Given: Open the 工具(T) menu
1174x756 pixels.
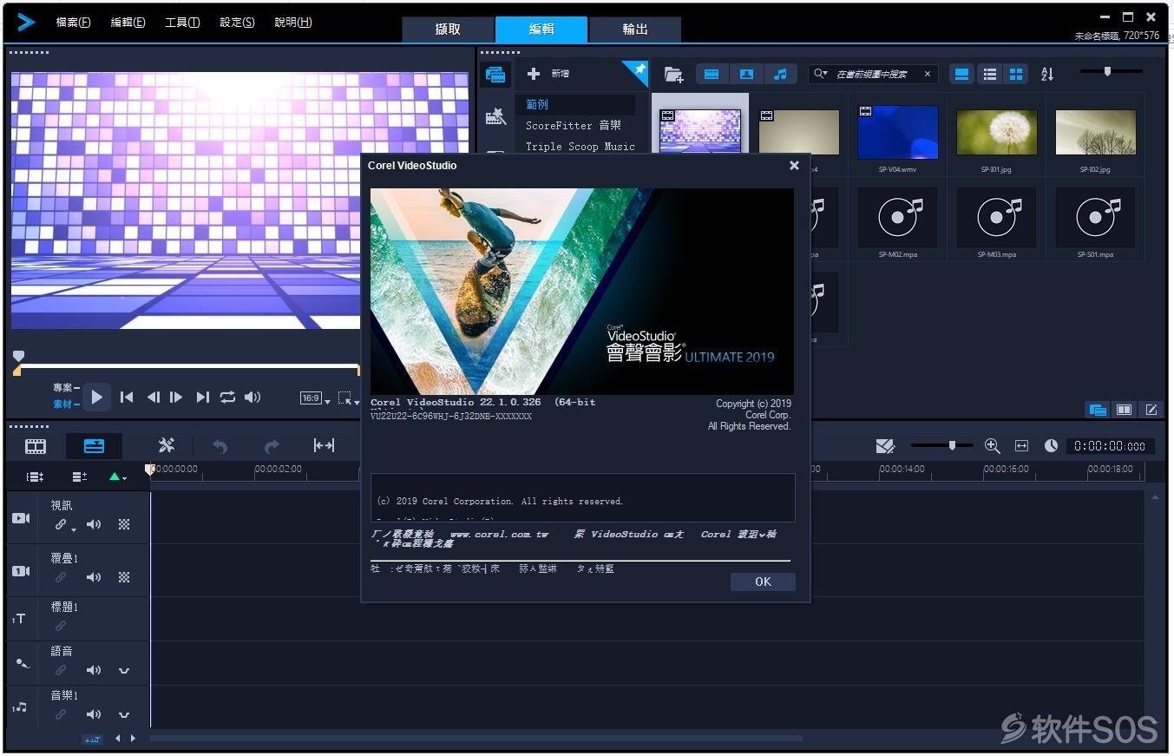Looking at the screenshot, I should coord(182,23).
